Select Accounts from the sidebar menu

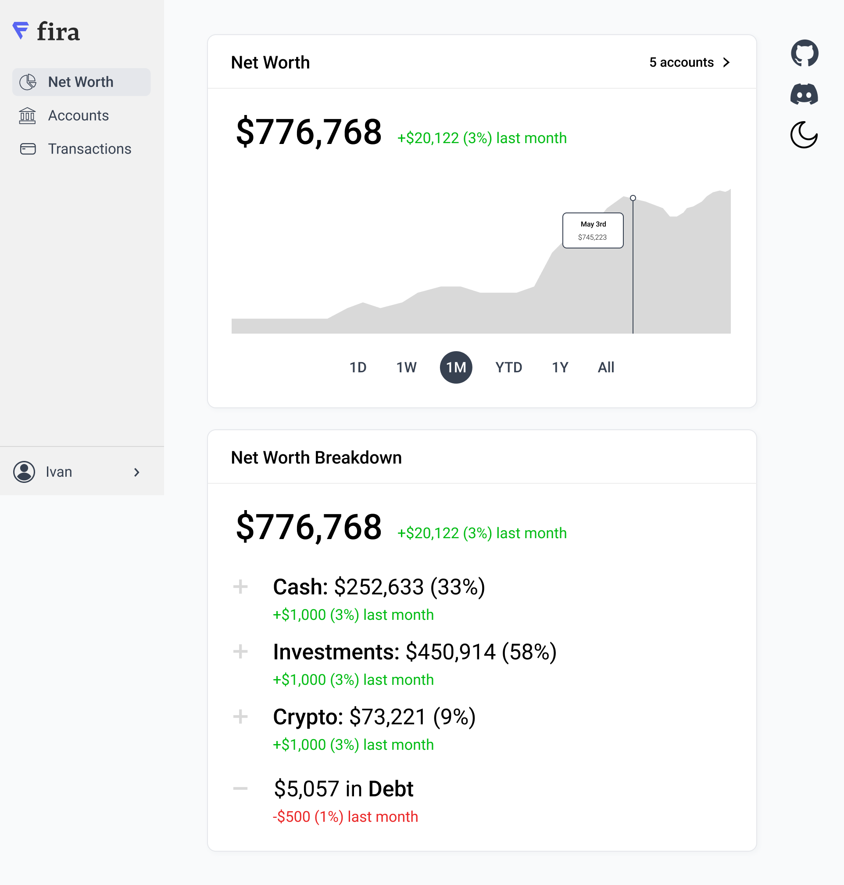point(78,116)
